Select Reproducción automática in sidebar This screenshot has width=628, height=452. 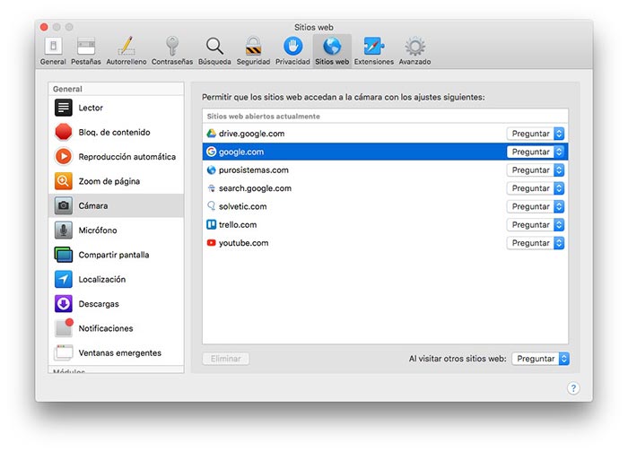pyautogui.click(x=116, y=157)
